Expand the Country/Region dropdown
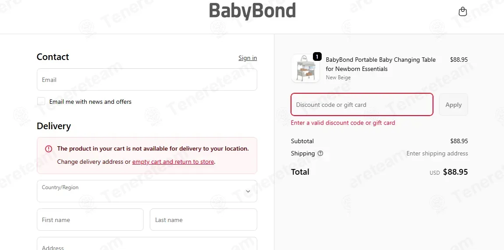The height and width of the screenshot is (250, 504). click(147, 191)
